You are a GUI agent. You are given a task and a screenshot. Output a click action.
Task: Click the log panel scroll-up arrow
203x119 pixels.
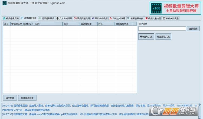(x=200, y=105)
